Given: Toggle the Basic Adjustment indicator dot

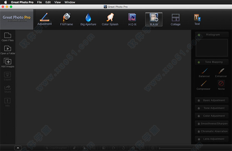Looking at the screenshot, I should tap(199, 100).
